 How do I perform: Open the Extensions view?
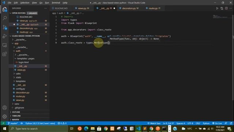tap(4, 54)
